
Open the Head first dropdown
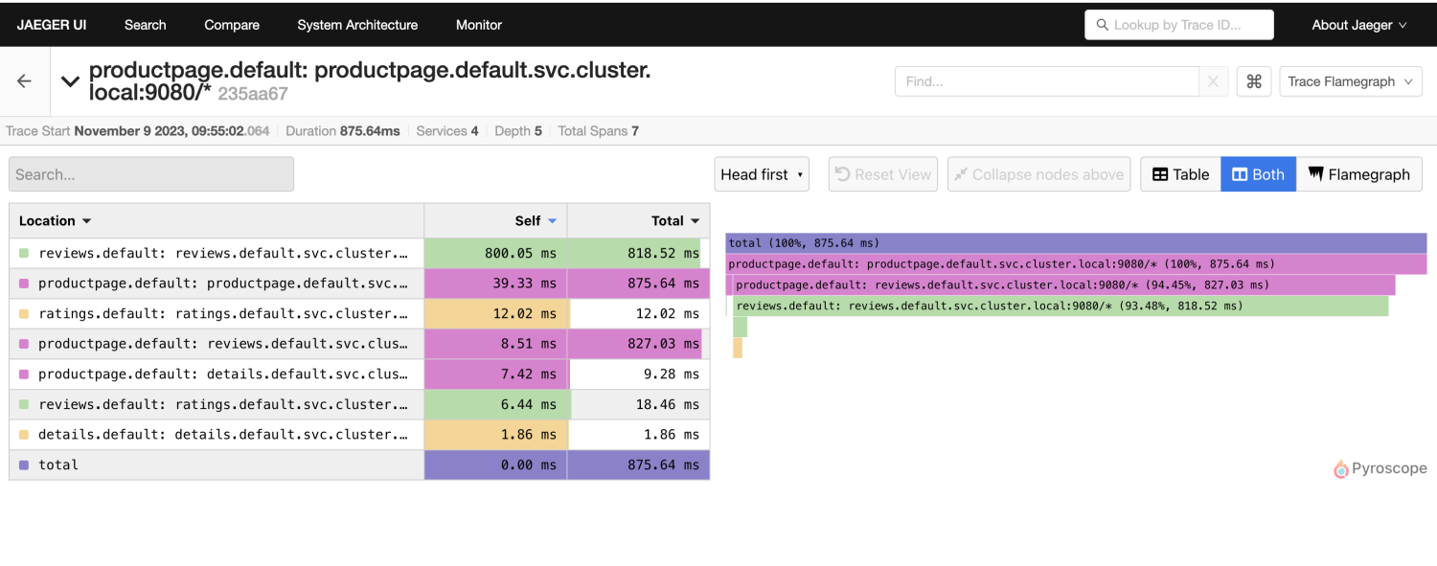coord(762,174)
